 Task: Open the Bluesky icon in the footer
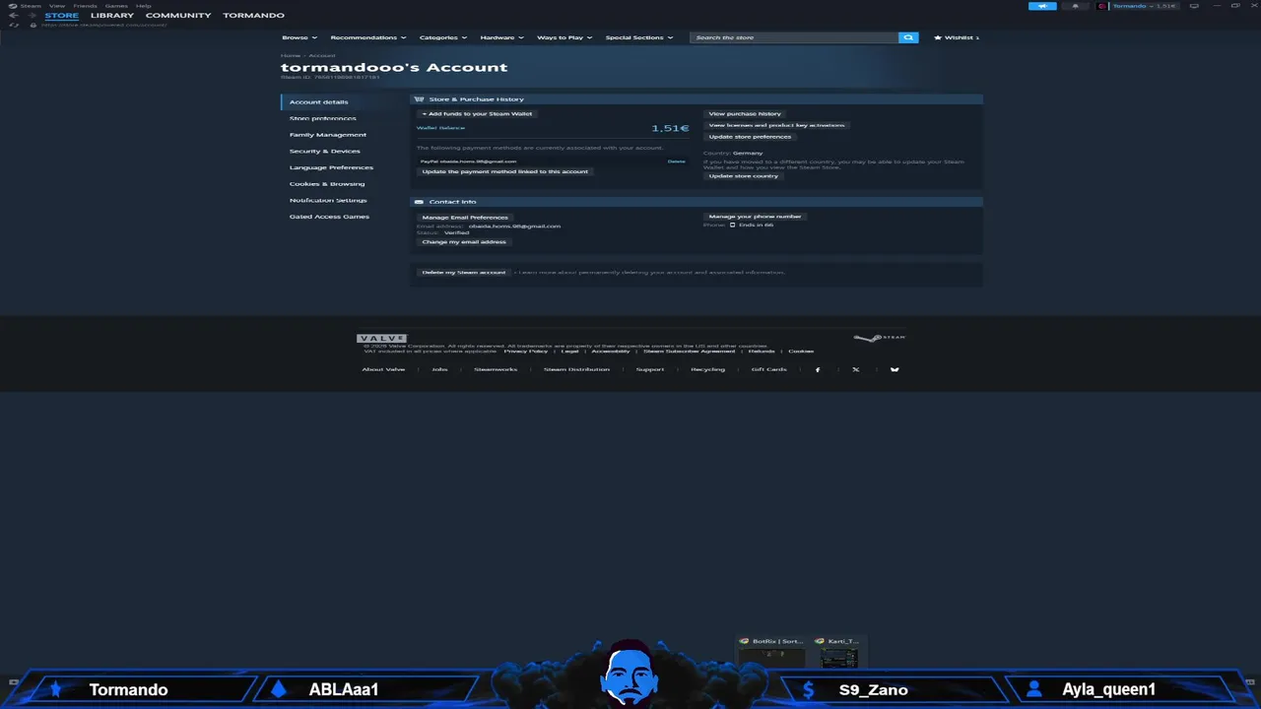(x=895, y=369)
